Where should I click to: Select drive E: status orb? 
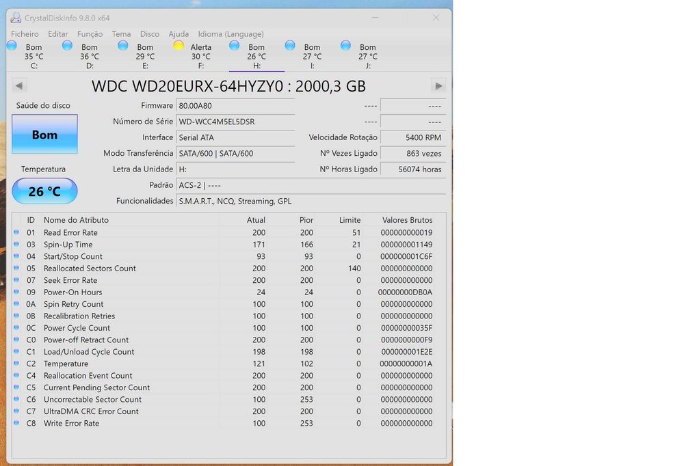click(x=123, y=45)
